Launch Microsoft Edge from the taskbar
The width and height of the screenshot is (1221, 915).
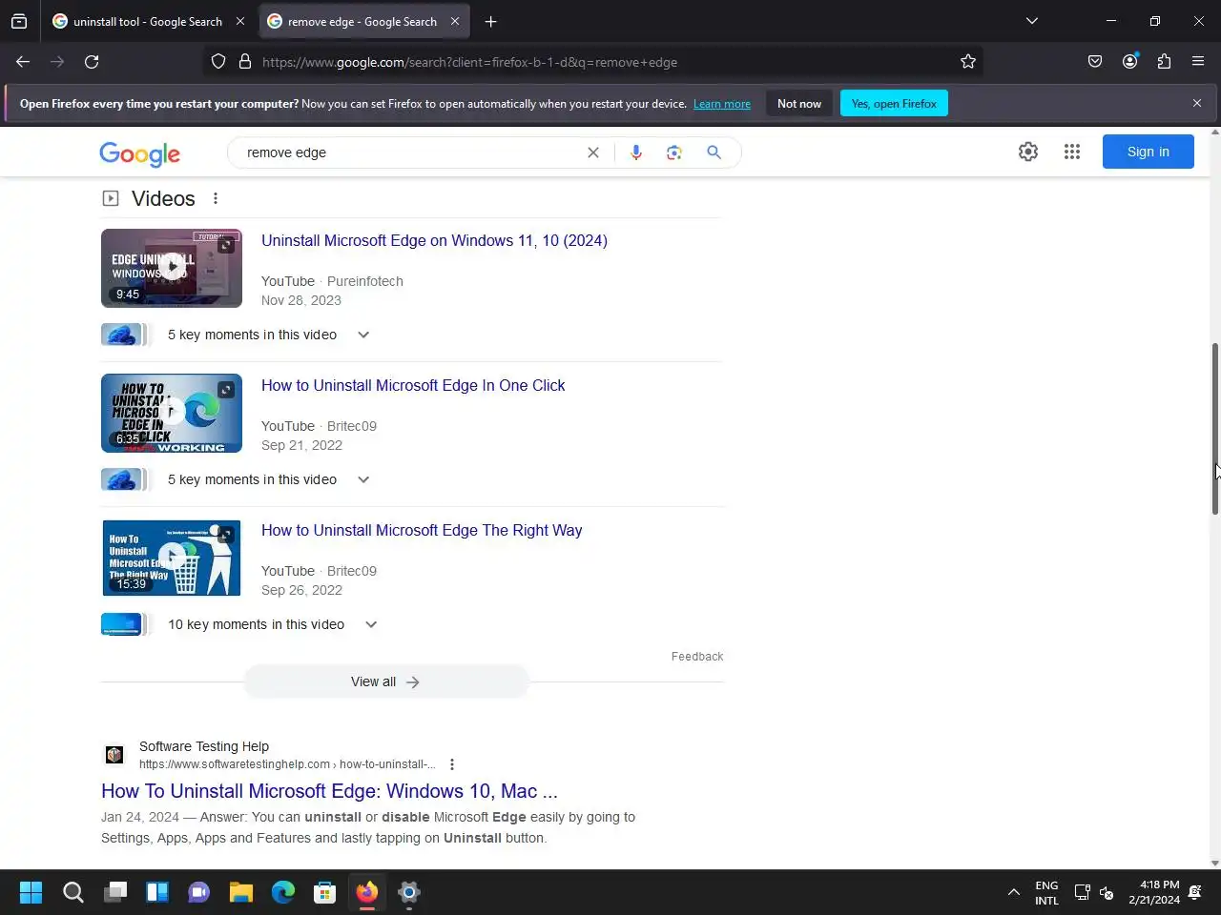(283, 892)
